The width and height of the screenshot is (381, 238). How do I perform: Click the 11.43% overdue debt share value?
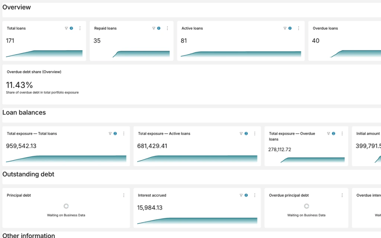[x=19, y=85]
